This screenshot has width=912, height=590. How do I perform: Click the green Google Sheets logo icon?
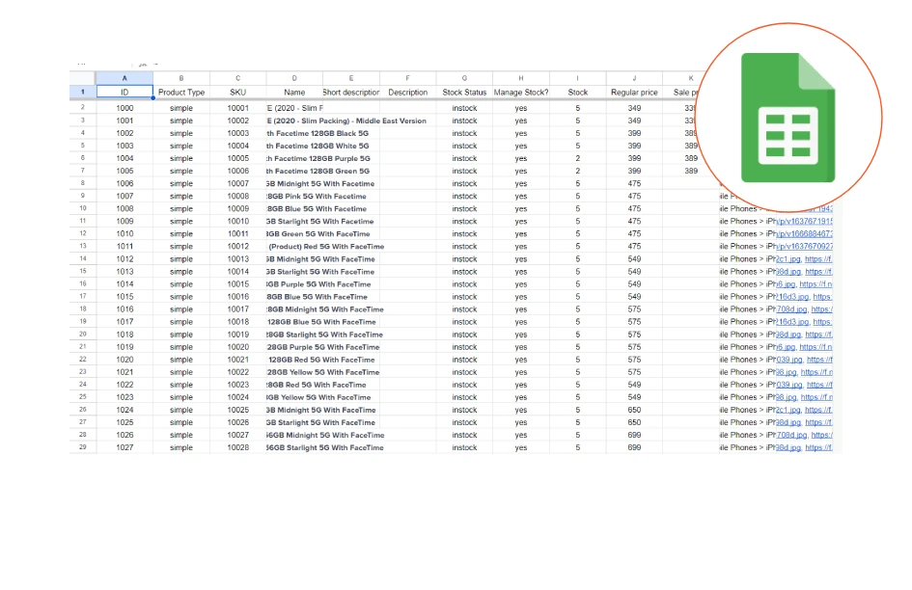(x=788, y=118)
